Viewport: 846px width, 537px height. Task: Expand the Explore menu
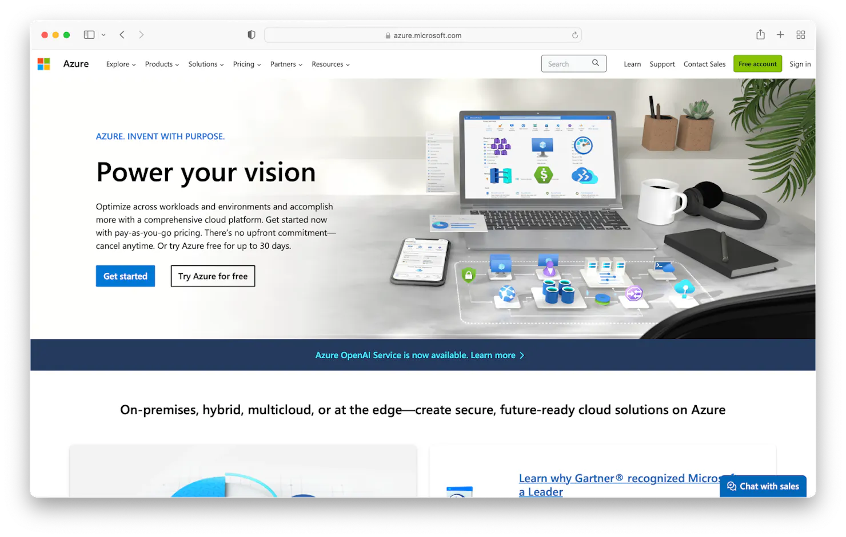(x=121, y=64)
